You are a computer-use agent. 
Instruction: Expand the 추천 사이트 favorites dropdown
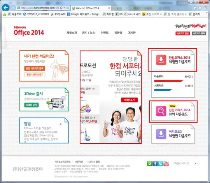(161, 14)
